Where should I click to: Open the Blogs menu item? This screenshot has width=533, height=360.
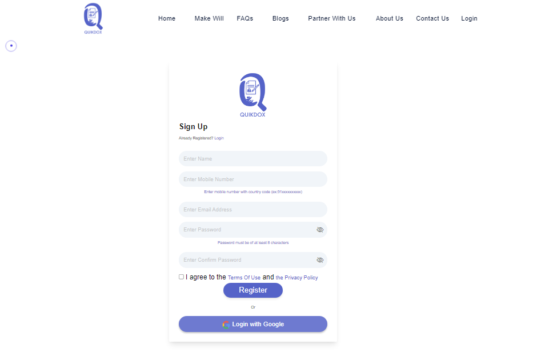pyautogui.click(x=280, y=18)
